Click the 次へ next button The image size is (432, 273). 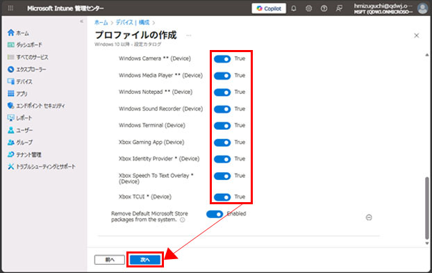[x=145, y=260]
